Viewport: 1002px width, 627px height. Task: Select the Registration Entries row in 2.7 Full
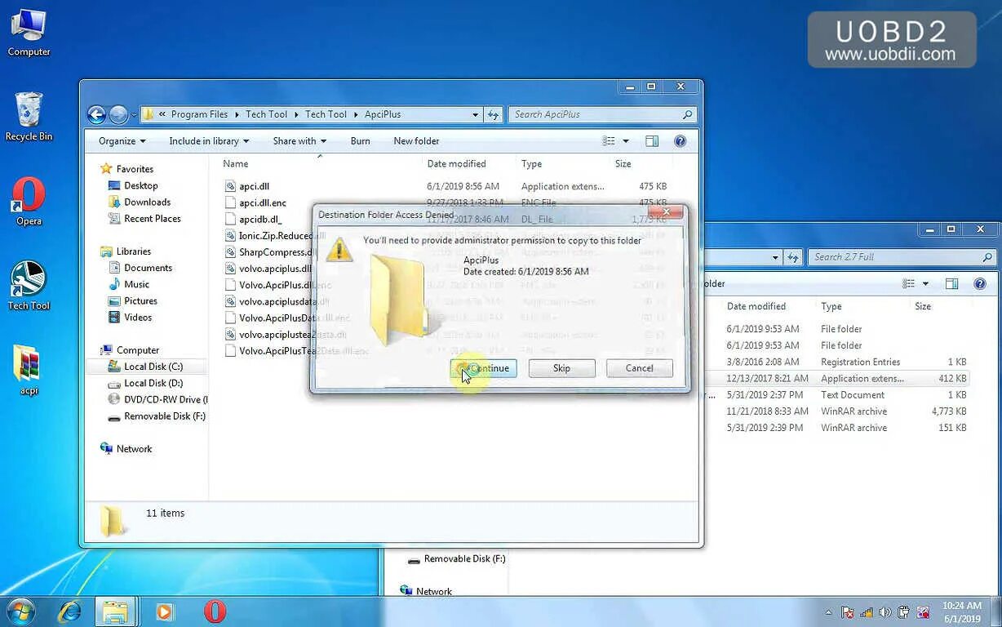point(846,362)
